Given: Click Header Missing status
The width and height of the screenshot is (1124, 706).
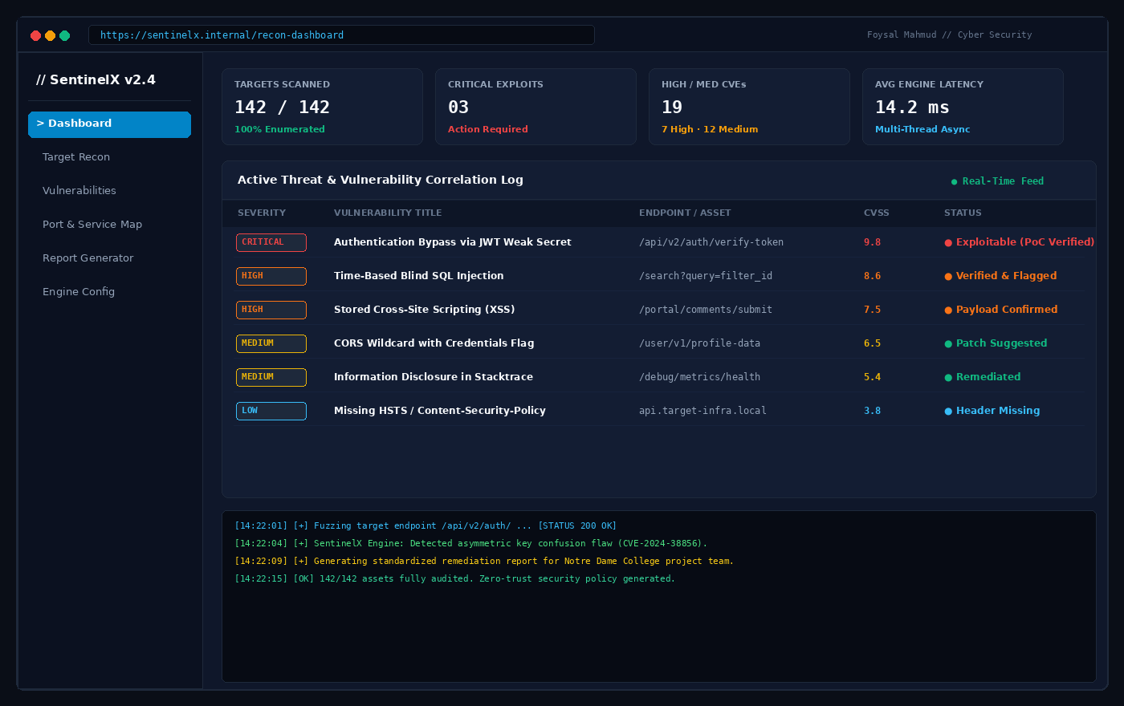Looking at the screenshot, I should click(x=992, y=411).
